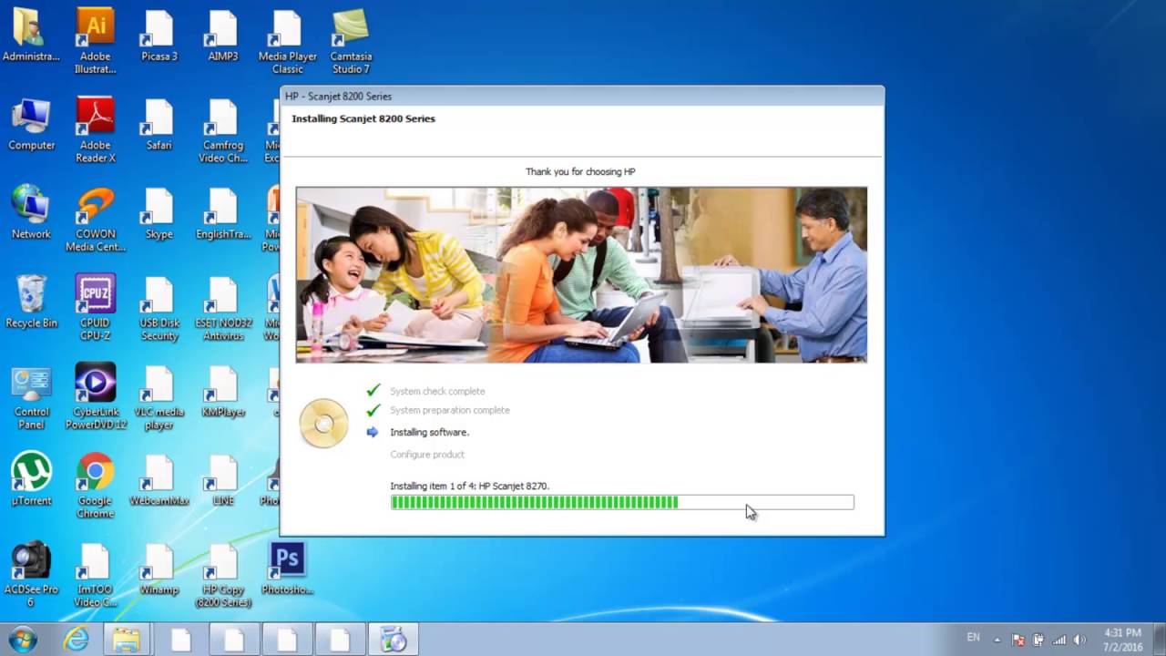Image resolution: width=1166 pixels, height=656 pixels.
Task: Select the USB Disk Security shortcut
Action: click(159, 307)
